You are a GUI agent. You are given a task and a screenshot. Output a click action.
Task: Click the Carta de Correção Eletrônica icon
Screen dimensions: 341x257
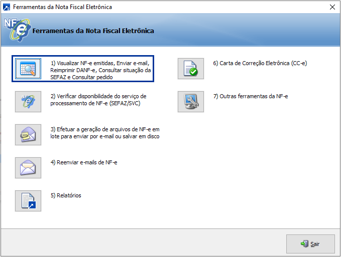point(191,69)
